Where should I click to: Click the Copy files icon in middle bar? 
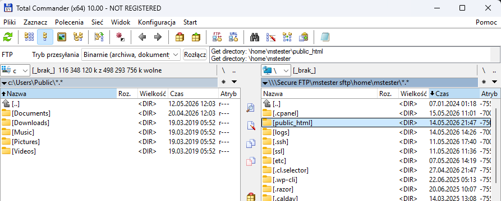tap(251, 143)
